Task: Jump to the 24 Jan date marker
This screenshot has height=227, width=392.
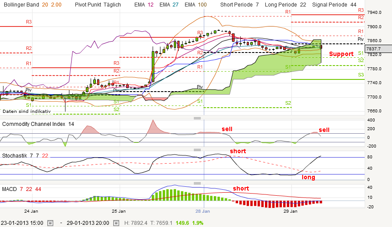Action: (x=31, y=211)
